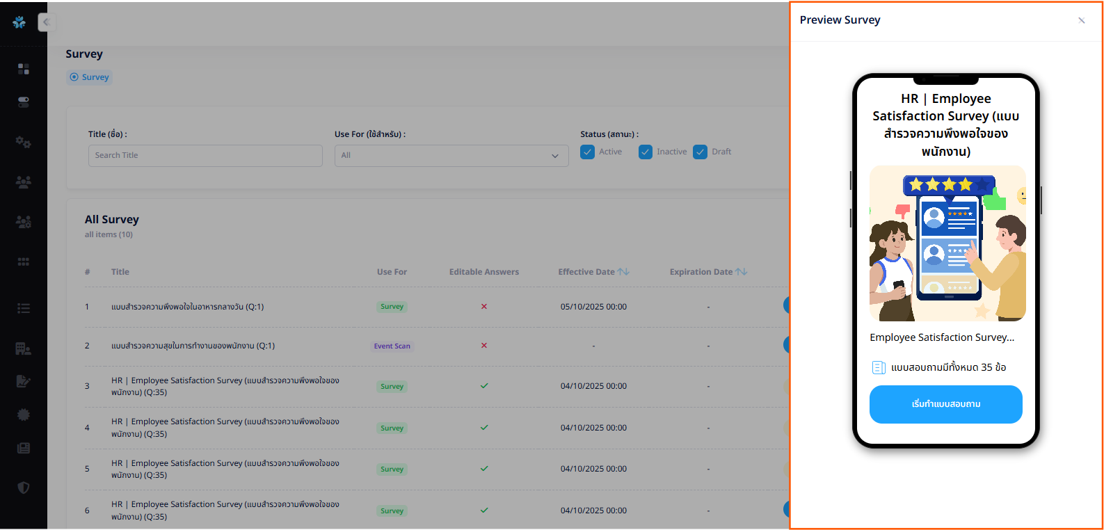
Task: Close the Preview Survey panel
Action: click(1081, 21)
